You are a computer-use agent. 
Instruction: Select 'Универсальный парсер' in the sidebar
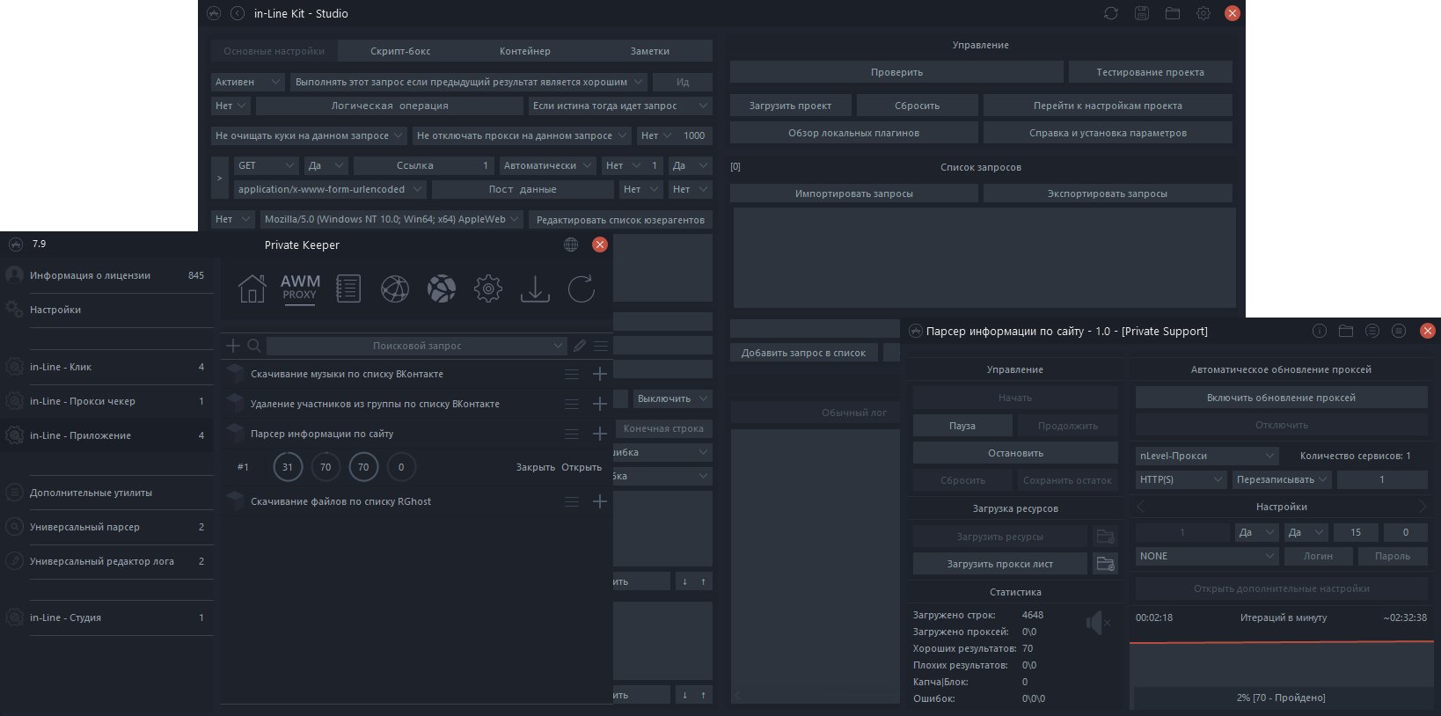(106, 527)
